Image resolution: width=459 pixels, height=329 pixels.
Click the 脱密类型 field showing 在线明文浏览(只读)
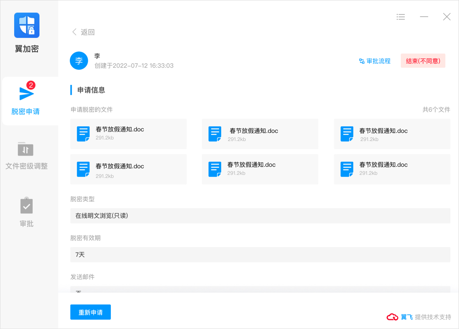[260, 215]
